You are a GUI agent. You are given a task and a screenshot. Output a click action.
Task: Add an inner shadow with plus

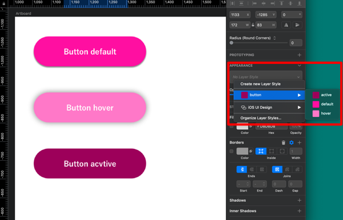tap(300, 211)
